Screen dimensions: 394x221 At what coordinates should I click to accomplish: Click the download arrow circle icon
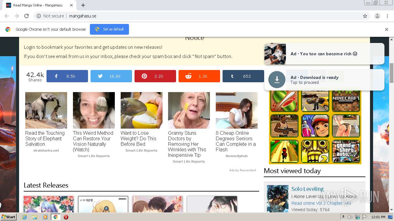[277, 80]
